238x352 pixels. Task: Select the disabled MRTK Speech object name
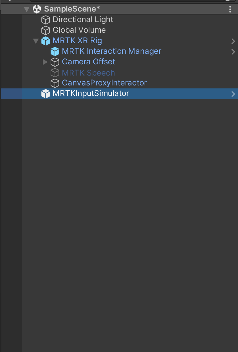[88, 73]
